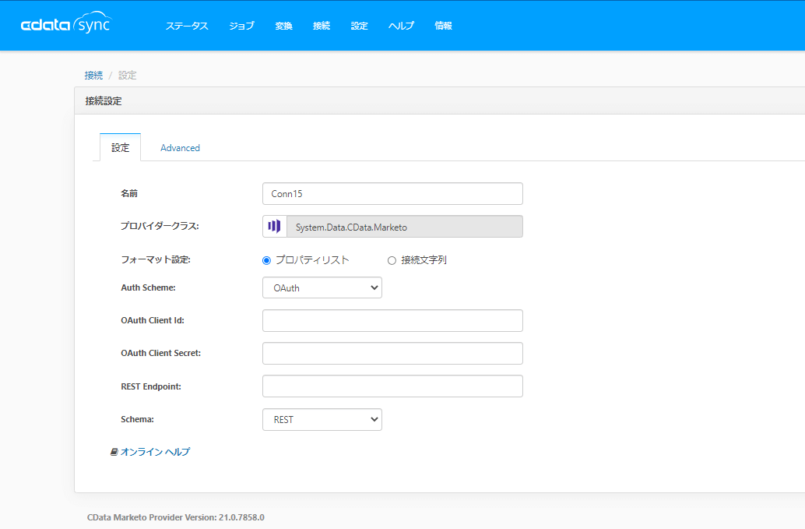Viewport: 805px width, 529px height.
Task: Open the ヘルプ menu
Action: coord(401,26)
